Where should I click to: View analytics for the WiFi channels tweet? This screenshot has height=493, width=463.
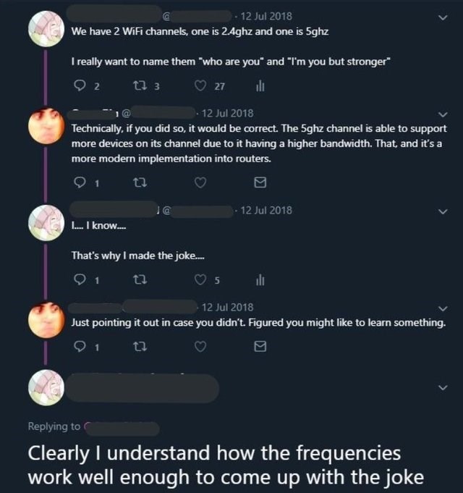(x=260, y=86)
